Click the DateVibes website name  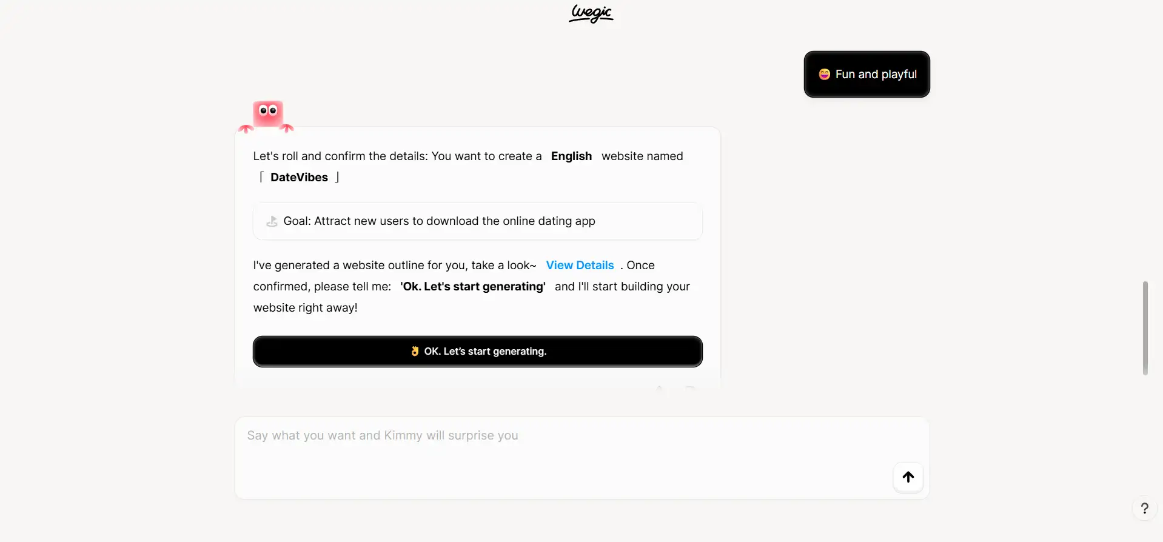(x=299, y=177)
